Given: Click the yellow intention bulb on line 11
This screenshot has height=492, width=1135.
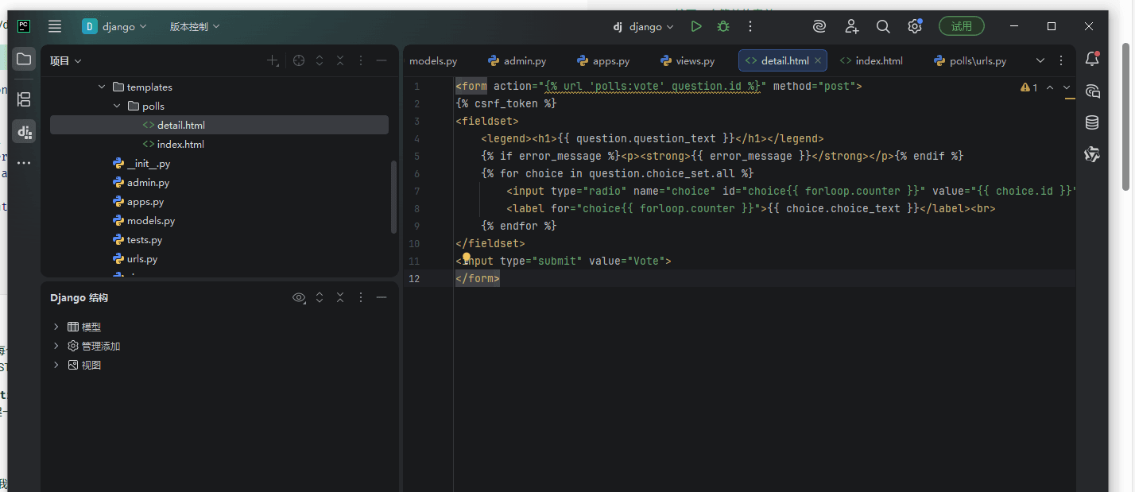Looking at the screenshot, I should 467,258.
